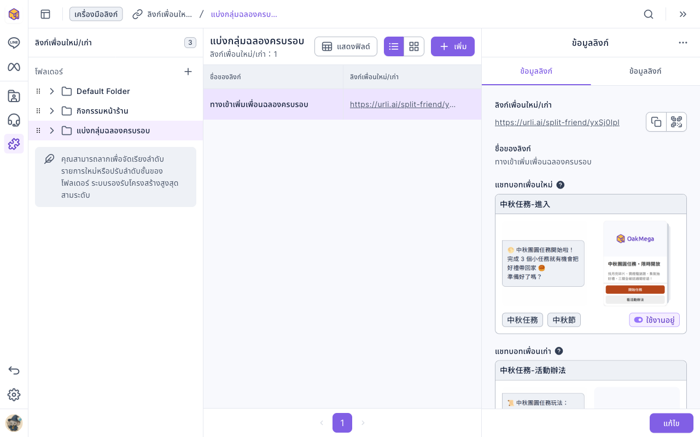Open the urli.ai link in the table row
The image size is (700, 437).
pyautogui.click(x=402, y=104)
